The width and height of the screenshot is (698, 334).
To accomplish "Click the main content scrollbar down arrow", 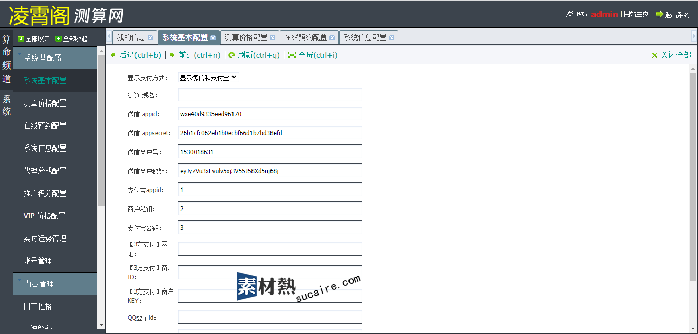I will click(x=693, y=329).
